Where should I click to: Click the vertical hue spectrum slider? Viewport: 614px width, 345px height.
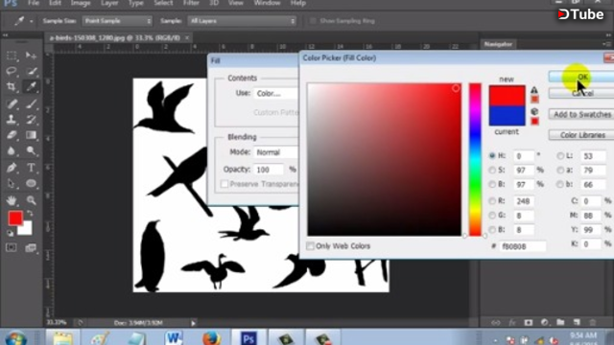point(475,160)
